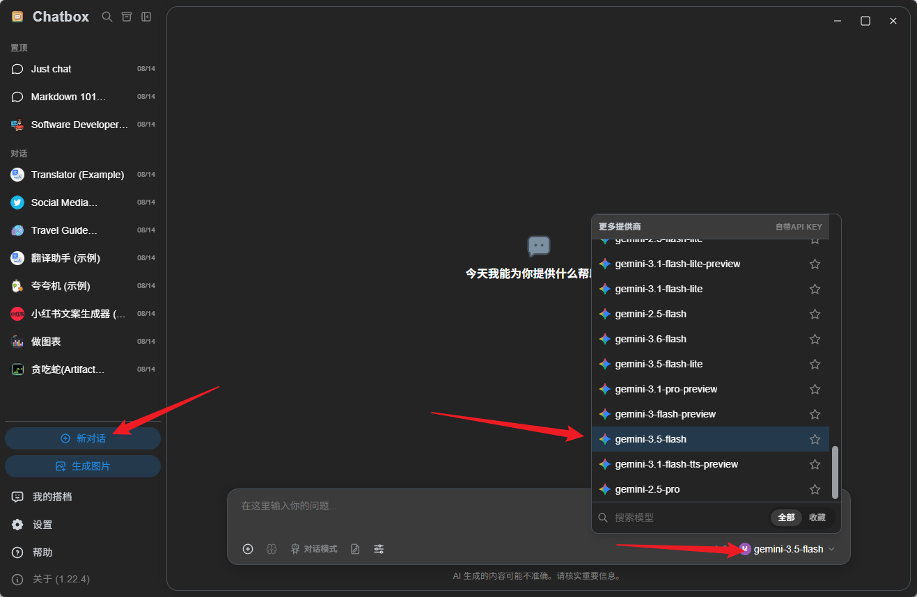Choose the gemini-3.1-flash-lite model
This screenshot has height=597, width=917.
point(710,289)
